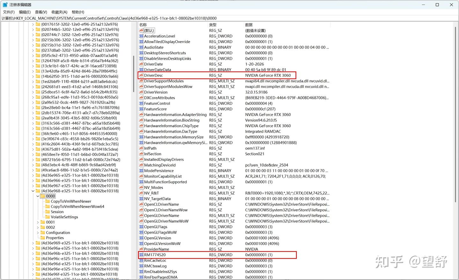Click the DriverVersion string icon

click(x=141, y=92)
